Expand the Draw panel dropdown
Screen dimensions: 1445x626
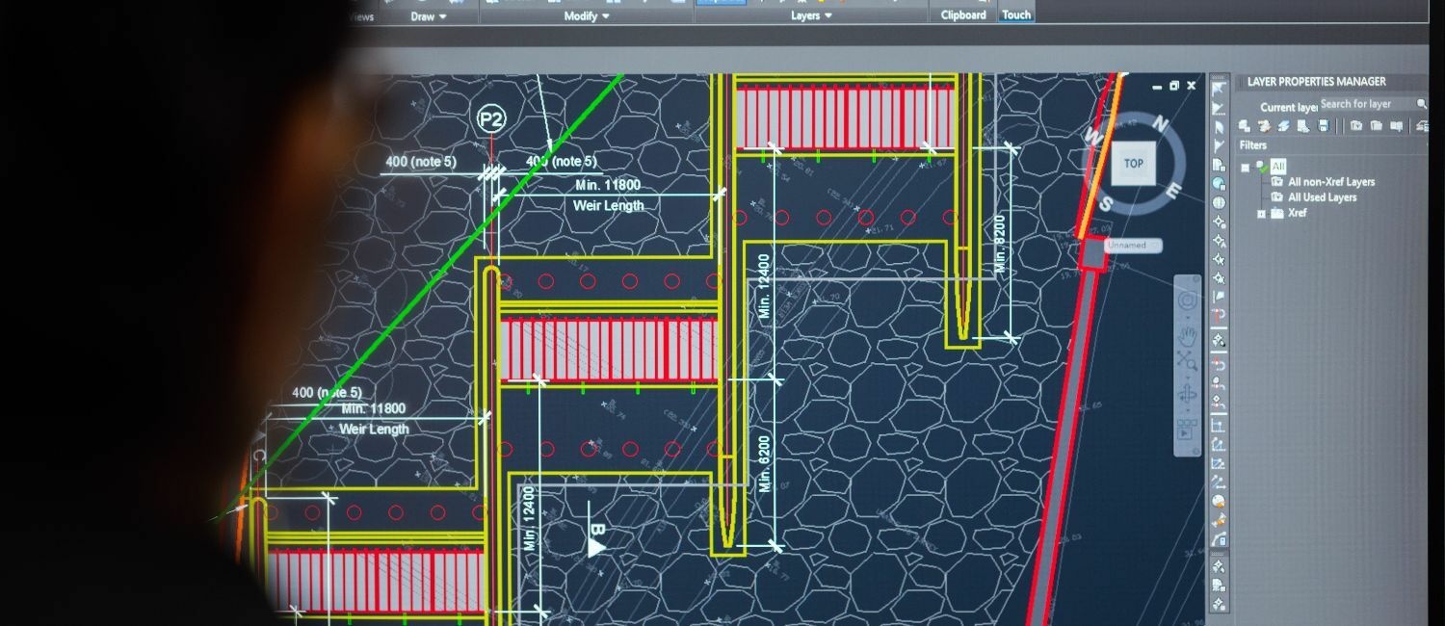point(429,16)
